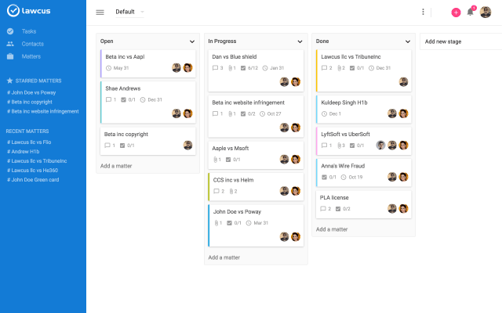Open the three-dot more options menu
Image resolution: width=502 pixels, height=313 pixels.
pyautogui.click(x=424, y=13)
